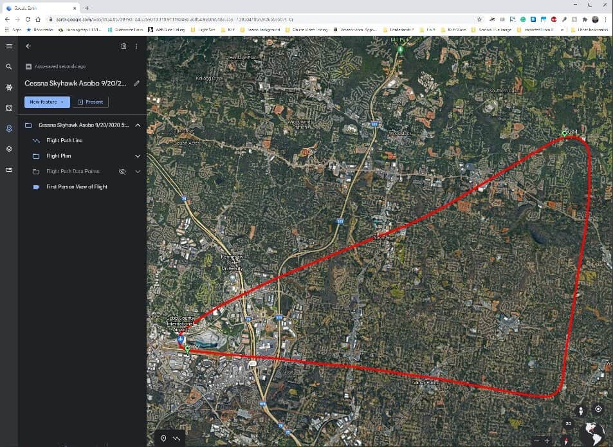The height and width of the screenshot is (447, 613).
Task: Select First Person View of Flight
Action: pos(77,187)
